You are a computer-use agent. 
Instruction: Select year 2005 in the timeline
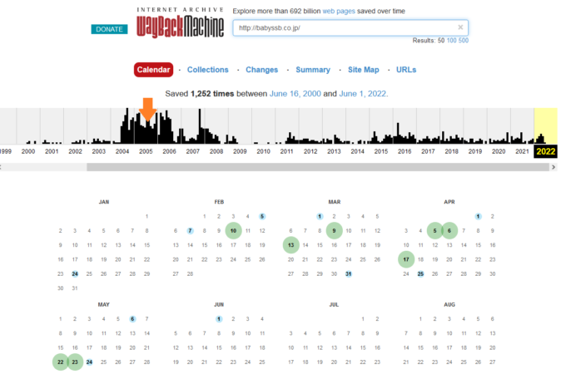click(x=146, y=151)
